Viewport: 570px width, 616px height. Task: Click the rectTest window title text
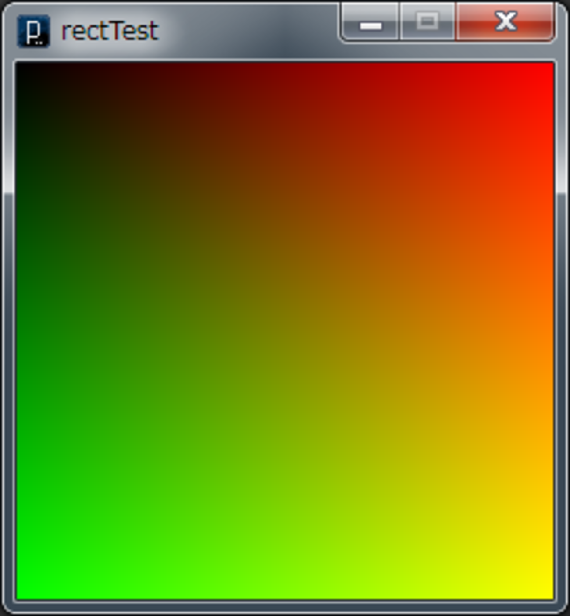point(109,31)
